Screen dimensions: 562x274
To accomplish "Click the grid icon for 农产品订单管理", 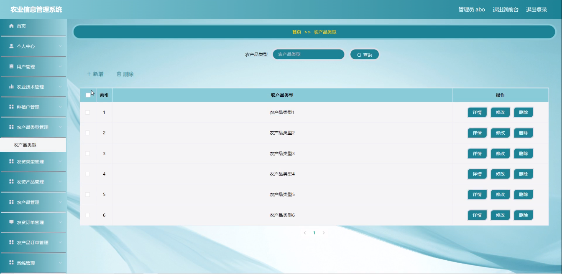I will pos(12,242).
